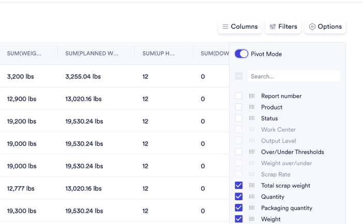This screenshot has width=363, height=224.
Task: Click drag grip for Over/Under Thresholds
Action: tap(252, 152)
